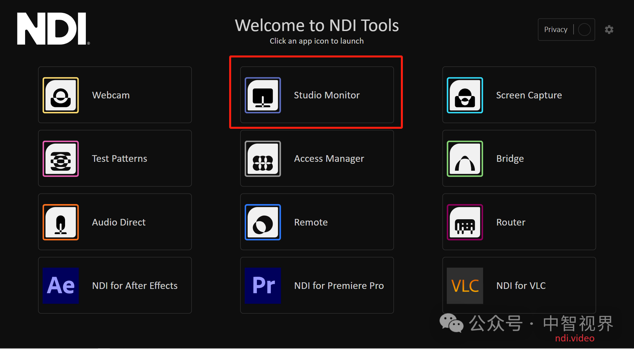Open the Remote tool
This screenshot has height=349, width=634.
[x=316, y=222]
